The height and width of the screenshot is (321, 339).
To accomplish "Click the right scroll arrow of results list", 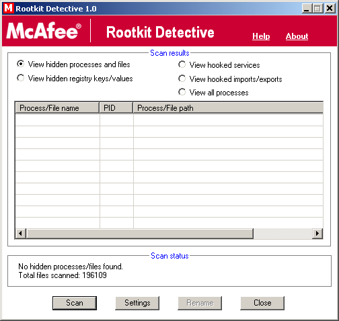I will pyautogui.click(x=317, y=234).
